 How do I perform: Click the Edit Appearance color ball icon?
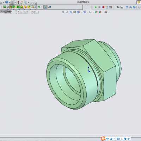(x=96, y=12)
